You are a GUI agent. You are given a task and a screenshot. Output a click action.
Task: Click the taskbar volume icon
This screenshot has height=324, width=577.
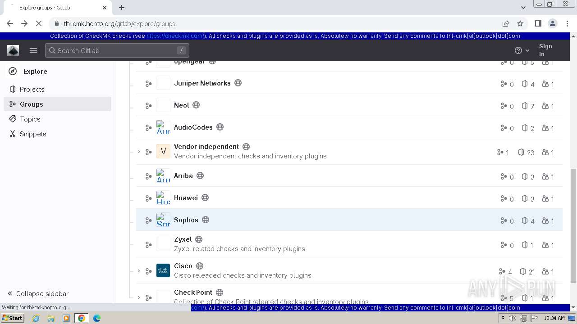click(513, 318)
